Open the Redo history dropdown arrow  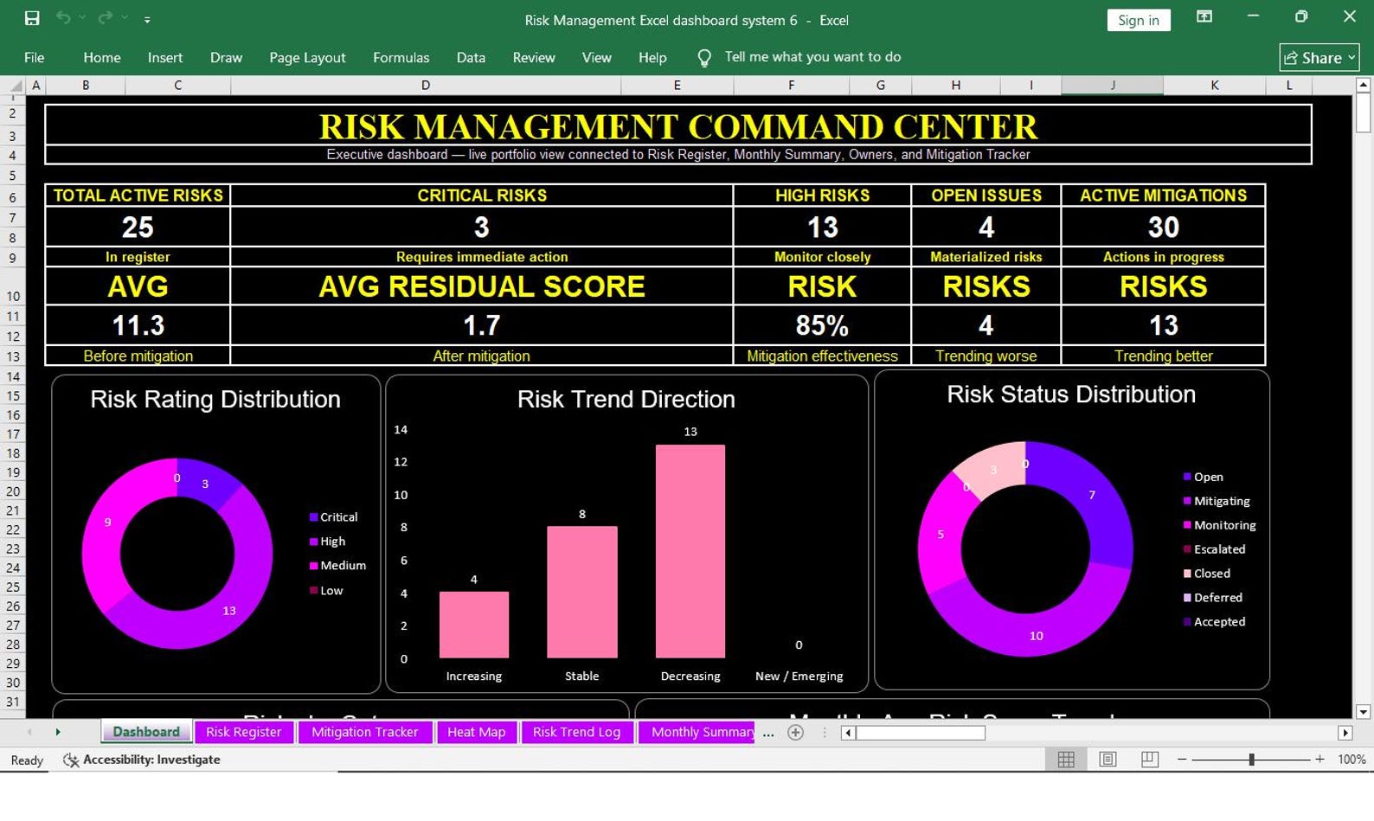click(x=125, y=18)
